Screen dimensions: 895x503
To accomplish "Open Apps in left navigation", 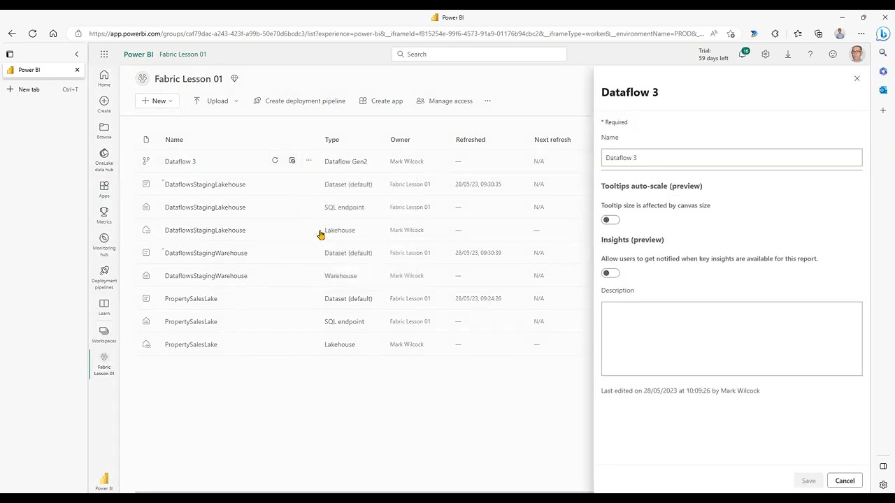I will click(x=104, y=189).
